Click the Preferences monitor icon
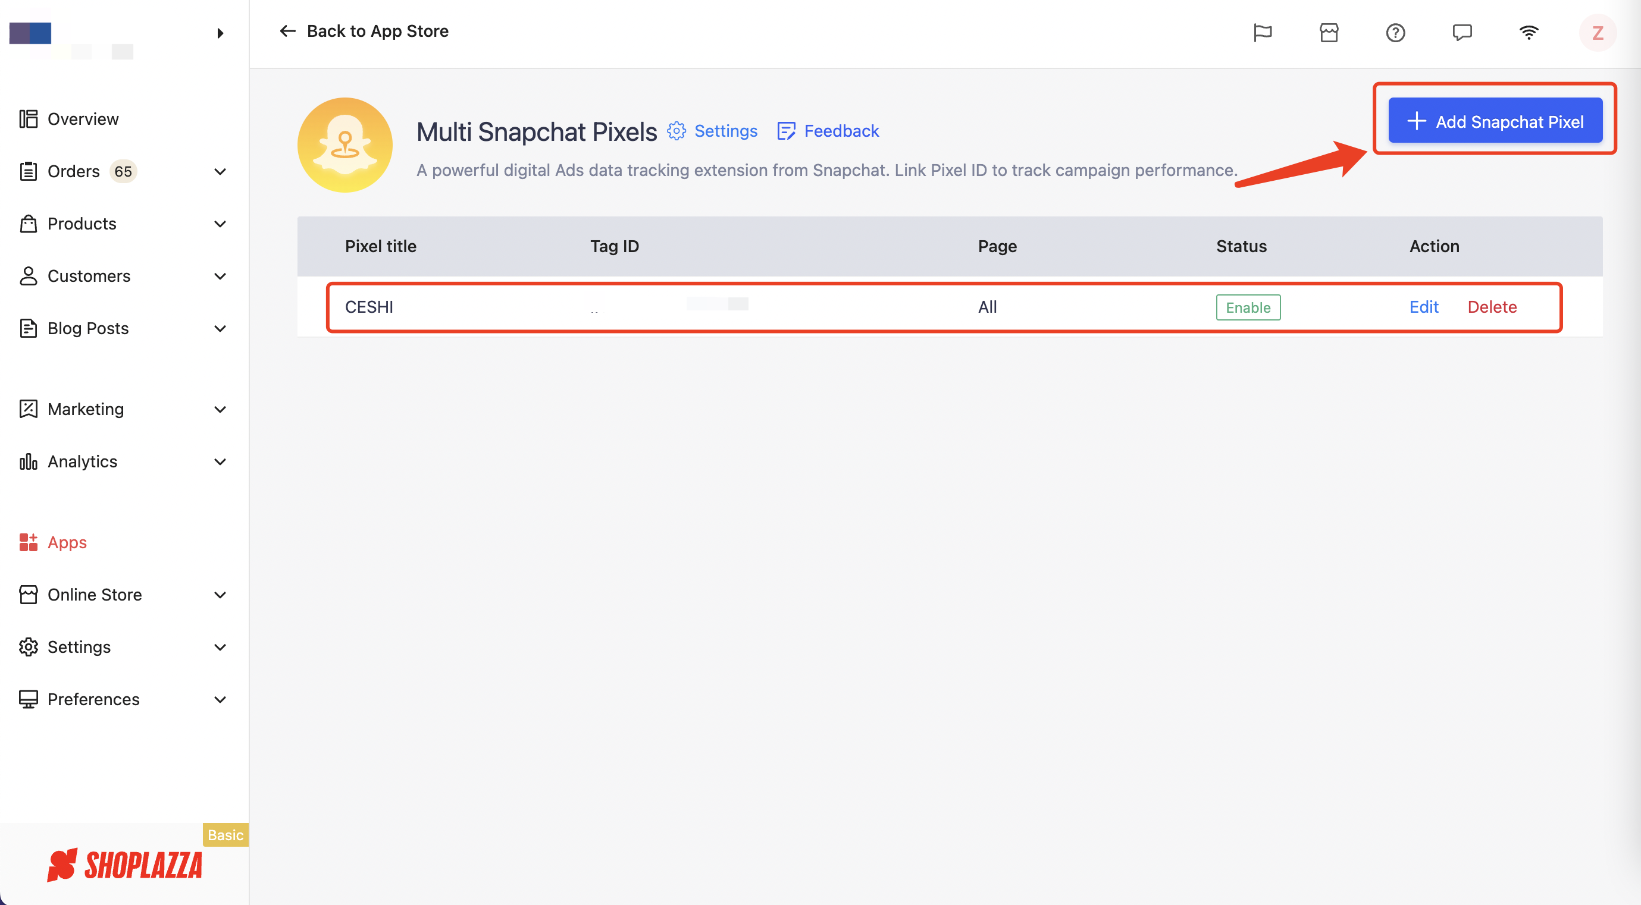Screen dimensions: 1641x905 pyautogui.click(x=28, y=699)
